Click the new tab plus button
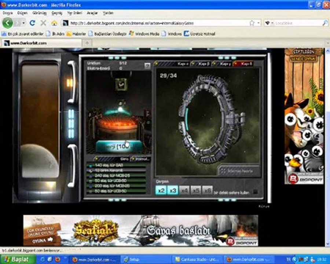This screenshot has height=264, width=330. tap(87, 43)
